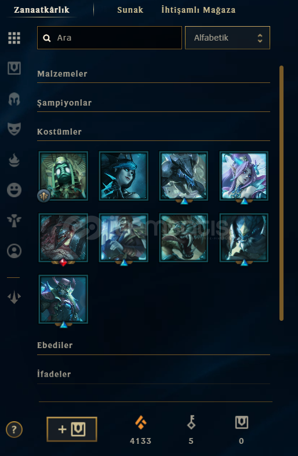Filter loot by champion helmet icon

(14, 99)
